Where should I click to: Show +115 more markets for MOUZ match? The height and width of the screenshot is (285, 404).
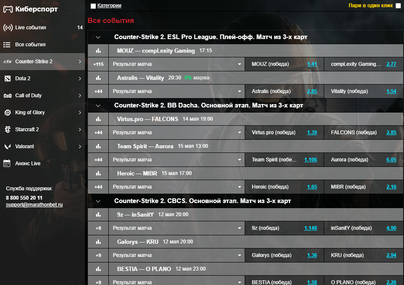[98, 64]
